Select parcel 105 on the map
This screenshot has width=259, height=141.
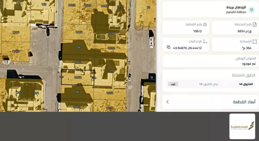click(111, 71)
